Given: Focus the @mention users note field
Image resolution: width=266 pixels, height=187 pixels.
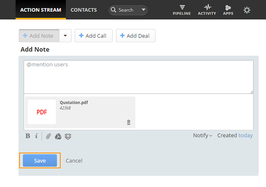Looking at the screenshot, I should (138, 77).
